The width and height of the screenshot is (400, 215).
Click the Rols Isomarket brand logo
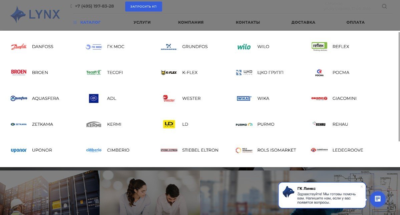(x=244, y=150)
